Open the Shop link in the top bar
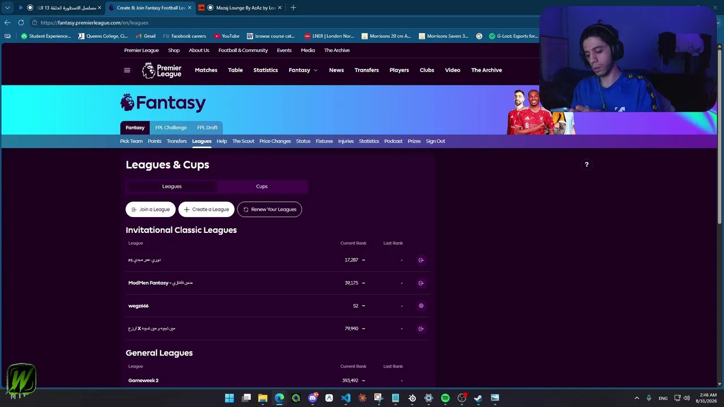This screenshot has width=724, height=407. (174, 50)
